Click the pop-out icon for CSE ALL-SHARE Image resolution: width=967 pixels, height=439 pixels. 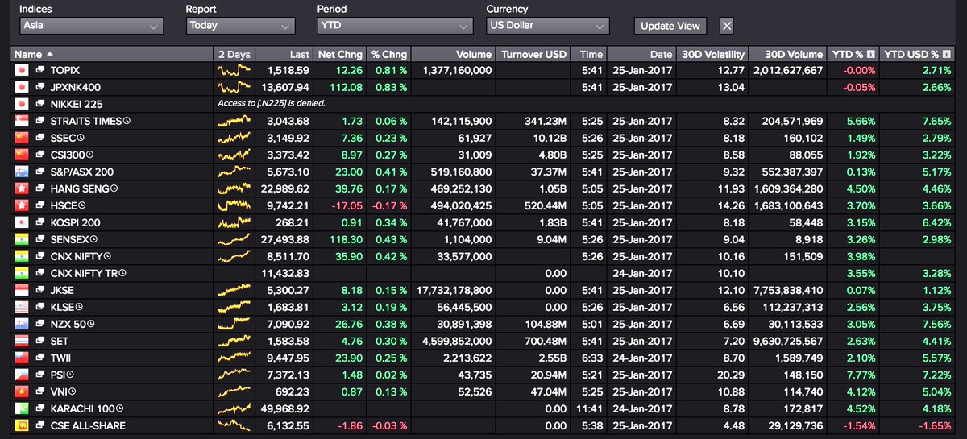39,425
